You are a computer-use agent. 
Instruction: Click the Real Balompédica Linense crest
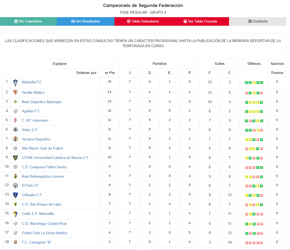coord(16,176)
